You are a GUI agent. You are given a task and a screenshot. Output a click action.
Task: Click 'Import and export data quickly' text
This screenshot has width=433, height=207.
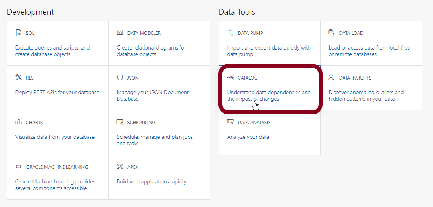pos(269,51)
